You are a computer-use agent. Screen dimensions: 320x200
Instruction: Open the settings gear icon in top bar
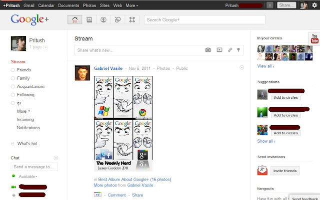click(x=314, y=5)
